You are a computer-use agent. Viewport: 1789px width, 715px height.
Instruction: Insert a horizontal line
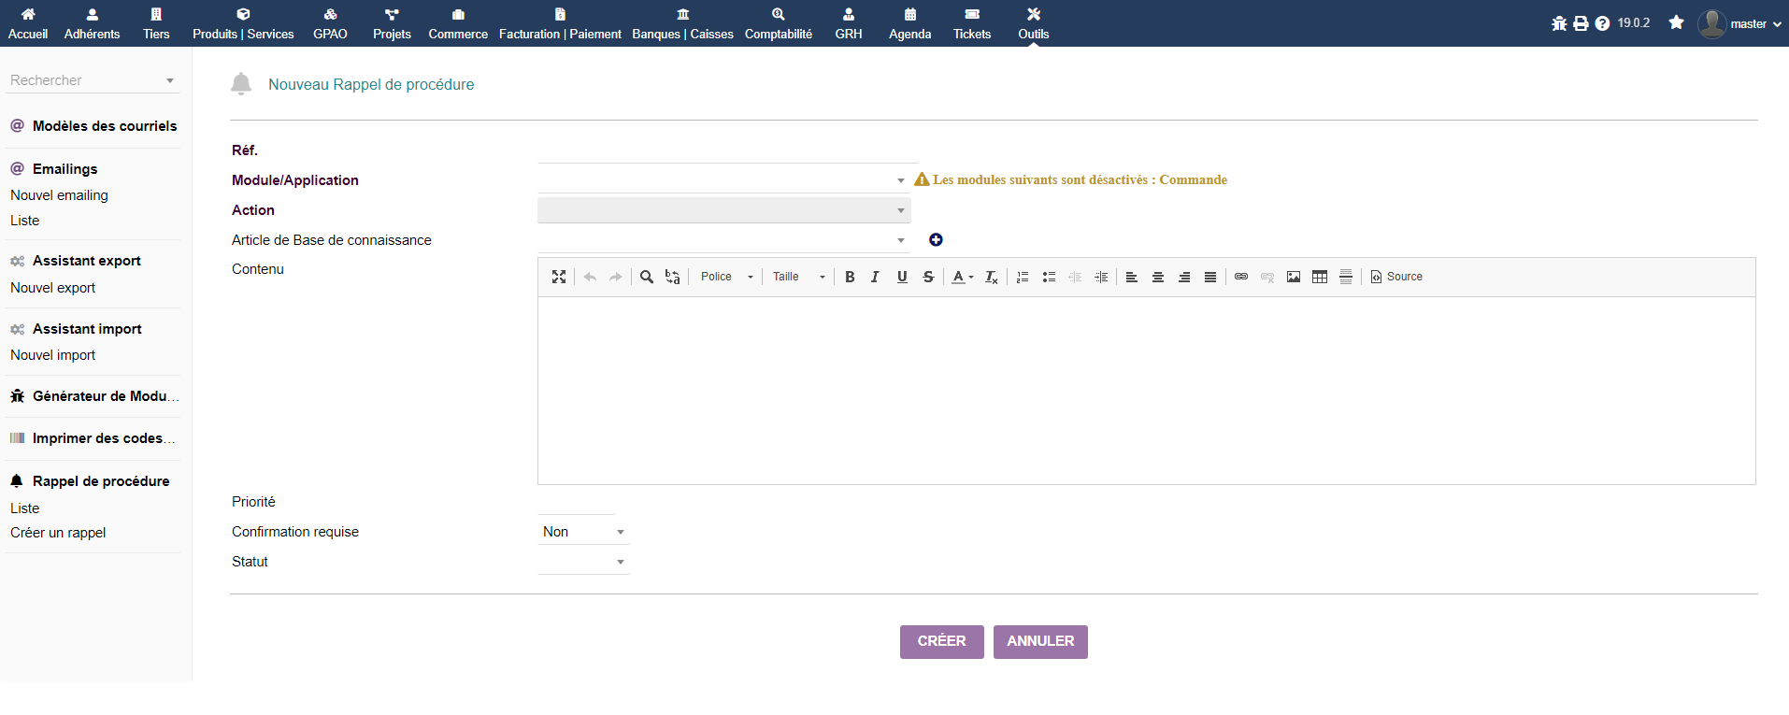coord(1346,277)
